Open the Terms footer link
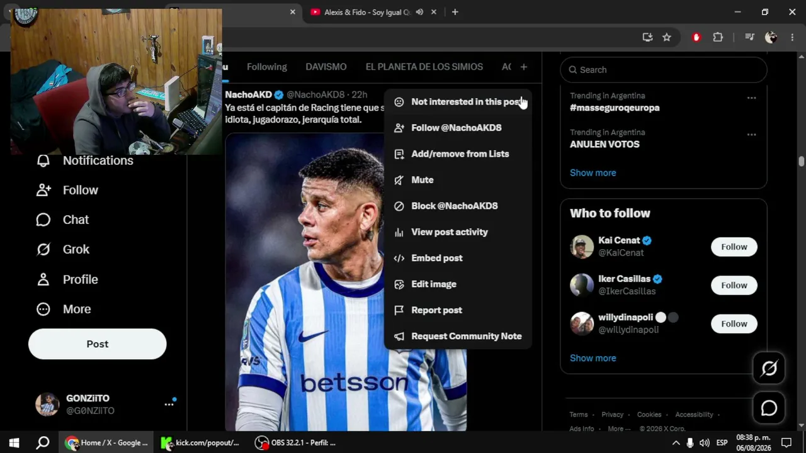Image resolution: width=806 pixels, height=453 pixels. click(579, 415)
